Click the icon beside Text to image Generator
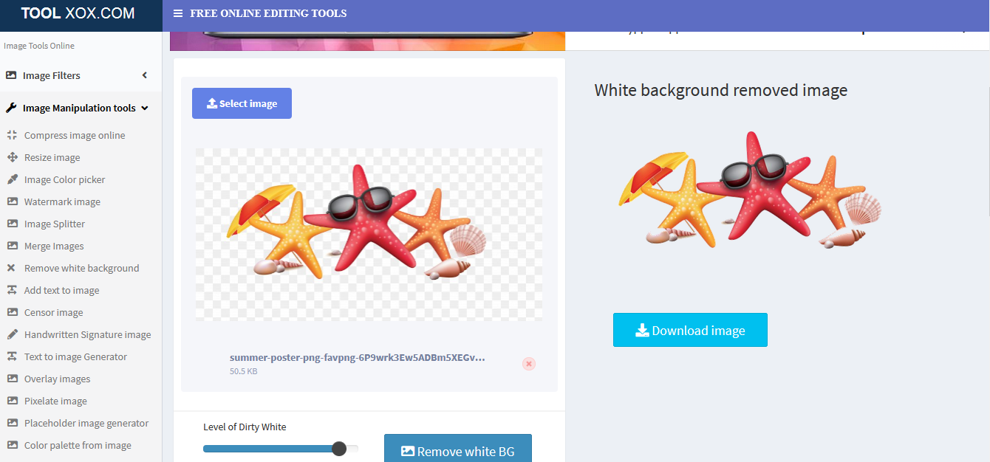The width and height of the screenshot is (990, 462). pyautogui.click(x=12, y=356)
